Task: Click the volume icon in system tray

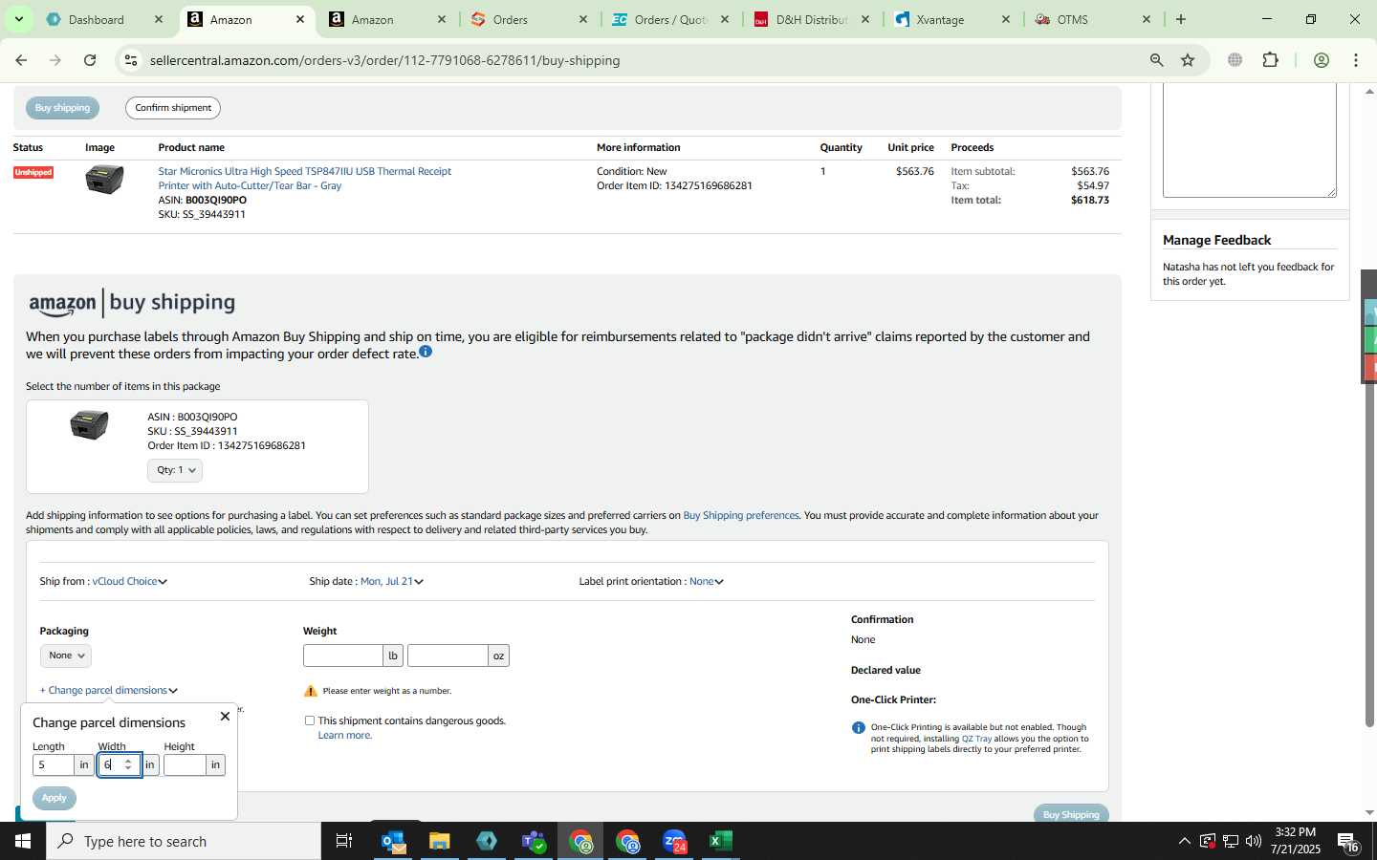Action: point(1254,841)
